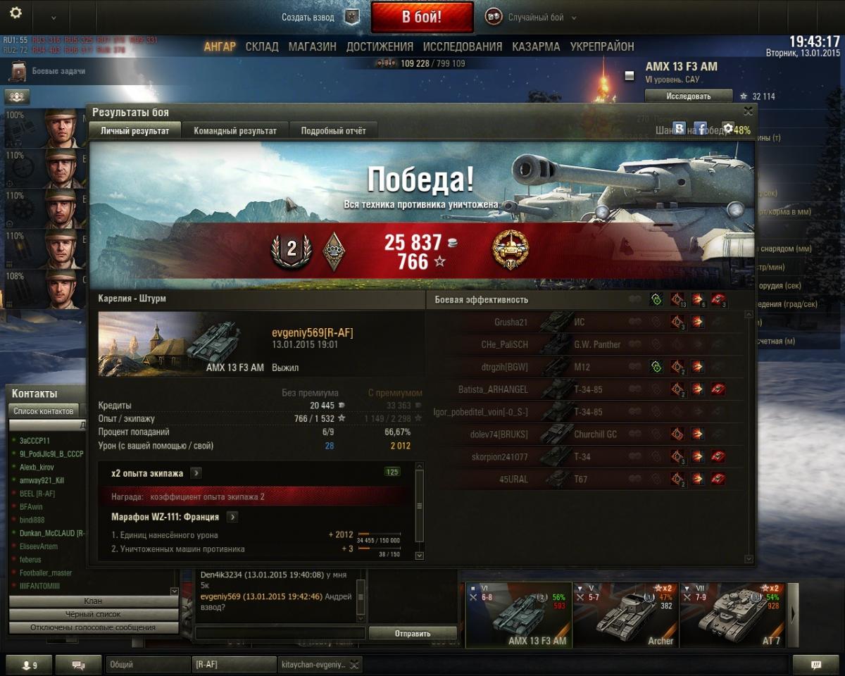Toggle white square beside AMX 13 F3 AM
The width and height of the screenshot is (845, 676).
click(630, 75)
